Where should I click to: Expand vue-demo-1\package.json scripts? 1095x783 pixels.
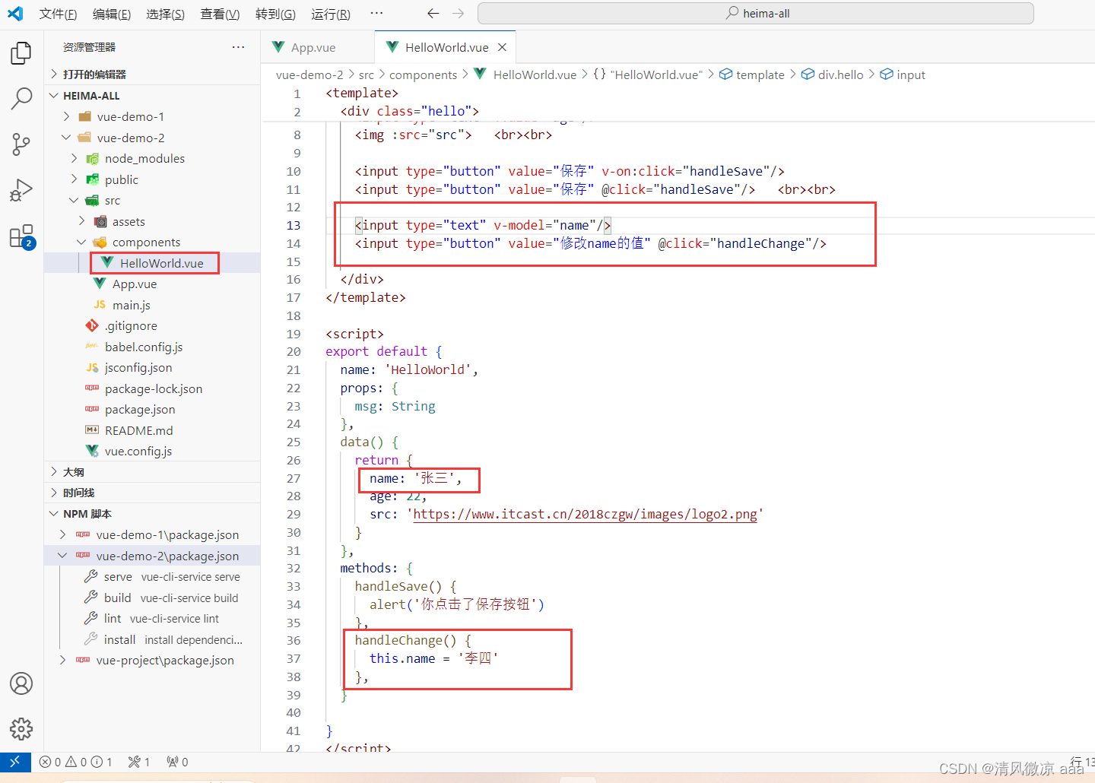click(152, 534)
